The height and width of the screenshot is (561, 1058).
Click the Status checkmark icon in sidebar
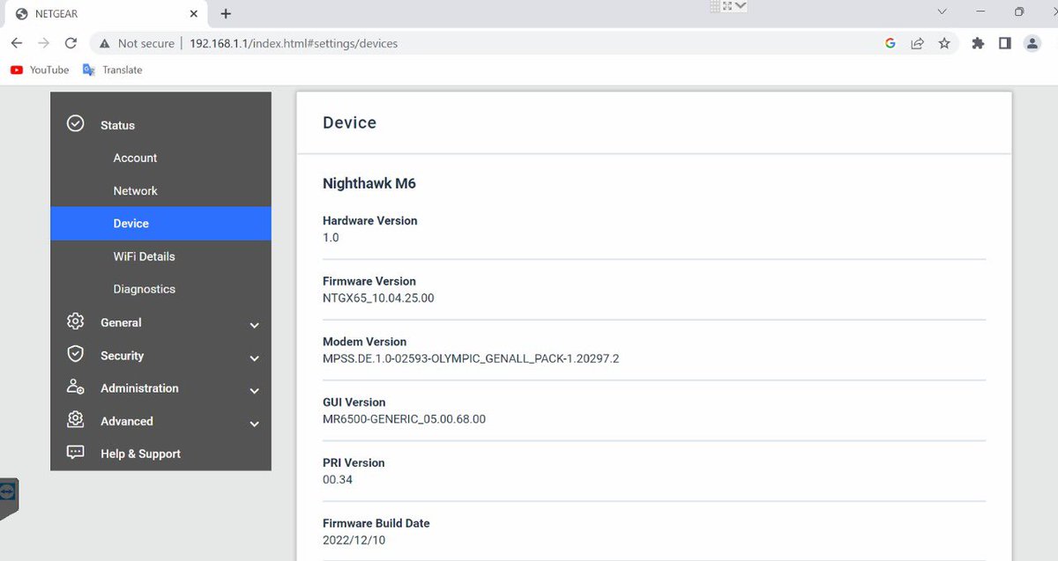tap(76, 124)
